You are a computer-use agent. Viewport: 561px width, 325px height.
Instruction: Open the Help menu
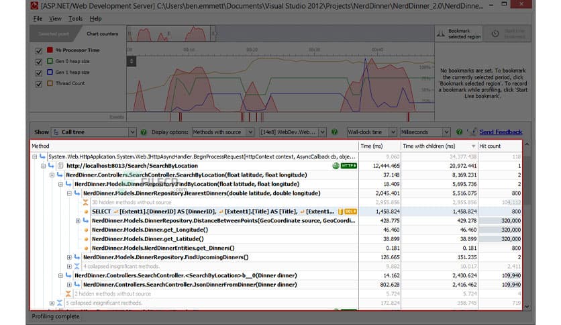pyautogui.click(x=95, y=19)
